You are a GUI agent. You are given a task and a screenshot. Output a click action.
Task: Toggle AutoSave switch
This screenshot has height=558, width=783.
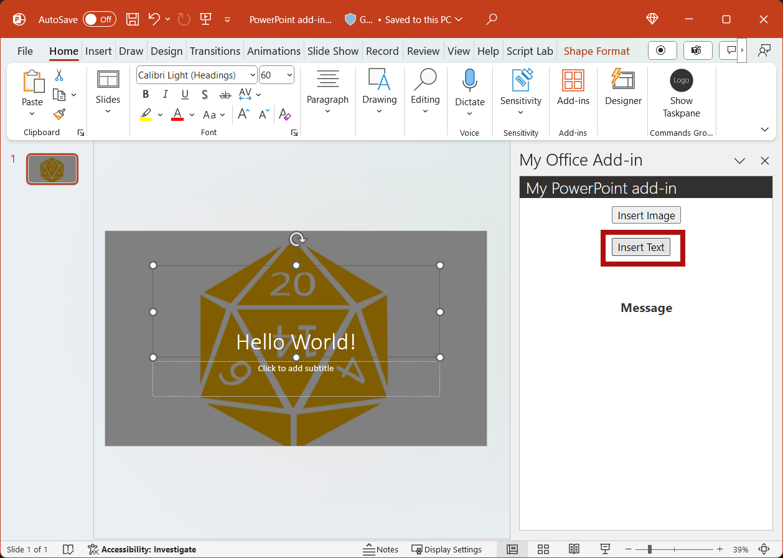point(100,19)
